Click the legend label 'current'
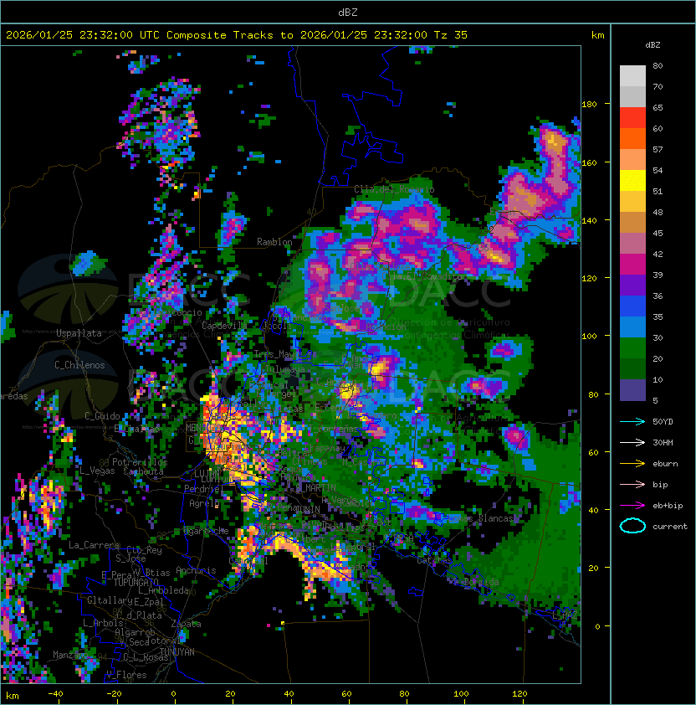 pos(670,526)
